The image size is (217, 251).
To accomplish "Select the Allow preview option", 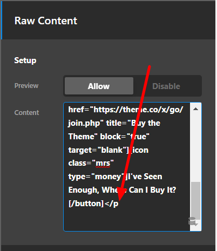I will tap(99, 86).
